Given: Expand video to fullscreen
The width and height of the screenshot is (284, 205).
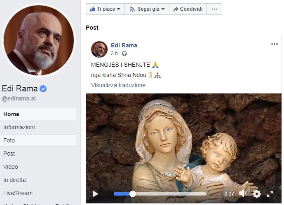Looking at the screenshot, I should [270, 193].
